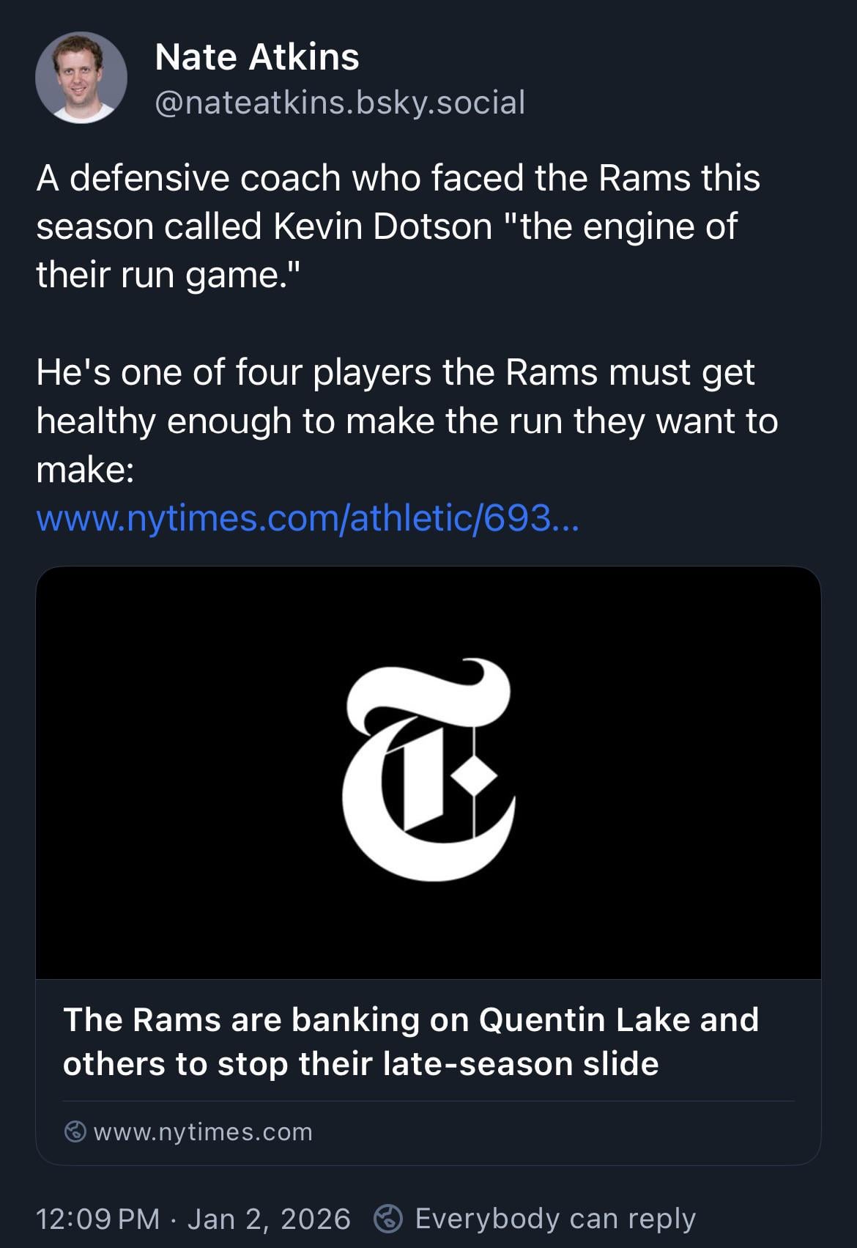
Task: Follow the nytimes.com/athletic link in the post
Action: tap(307, 519)
